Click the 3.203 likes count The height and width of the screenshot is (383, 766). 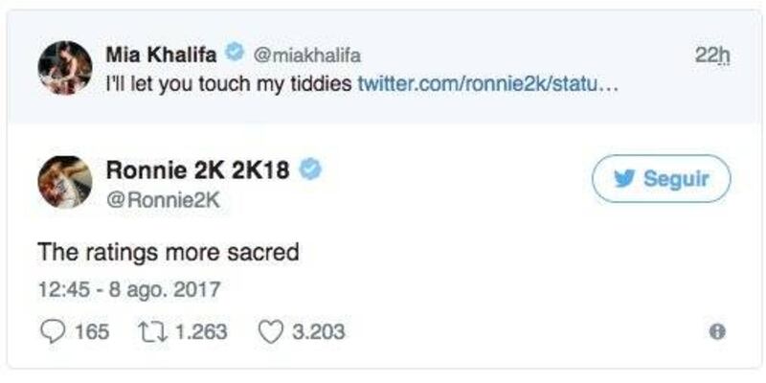coord(318,331)
